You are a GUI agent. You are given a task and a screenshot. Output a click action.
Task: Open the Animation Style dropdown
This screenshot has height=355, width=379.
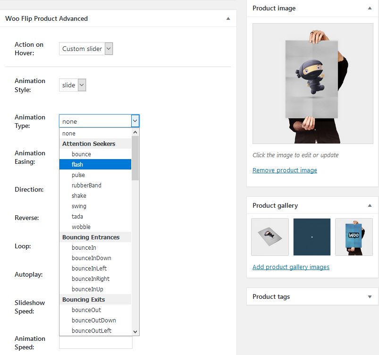(x=73, y=85)
